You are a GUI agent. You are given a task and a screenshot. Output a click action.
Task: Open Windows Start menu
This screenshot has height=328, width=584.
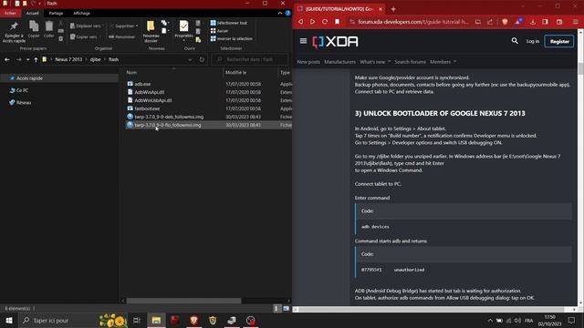coord(9,320)
